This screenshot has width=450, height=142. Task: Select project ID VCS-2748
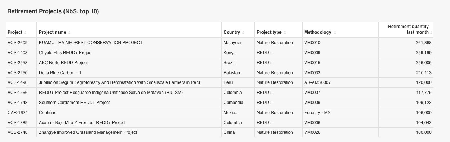(x=18, y=132)
